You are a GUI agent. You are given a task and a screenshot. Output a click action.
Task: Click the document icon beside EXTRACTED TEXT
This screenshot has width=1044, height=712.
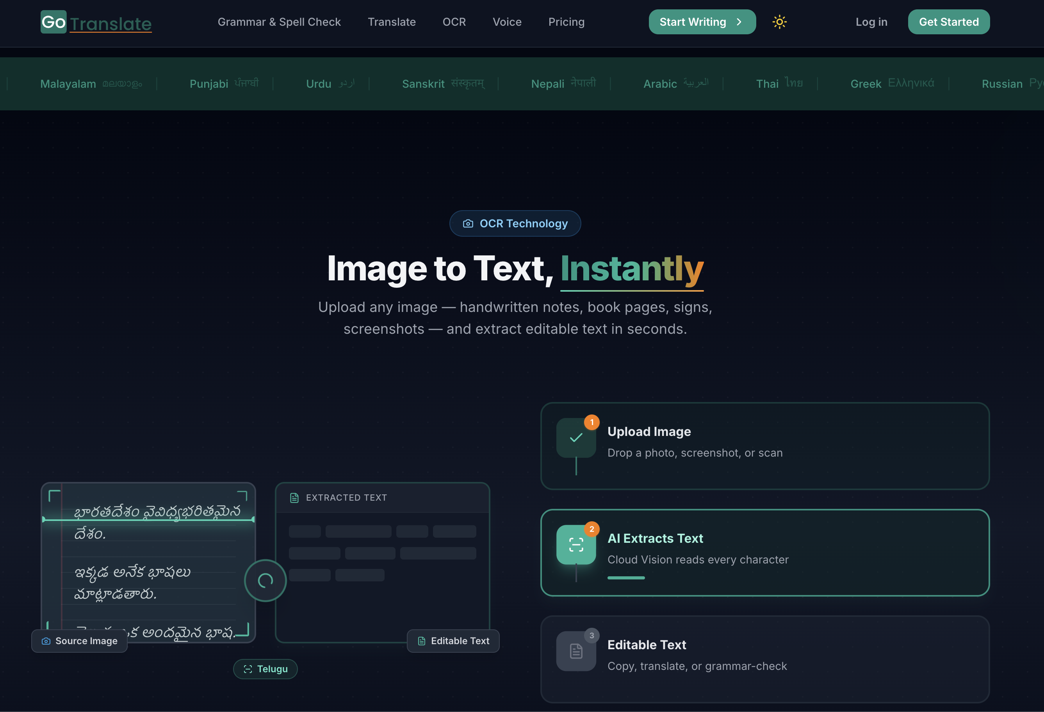click(x=294, y=498)
